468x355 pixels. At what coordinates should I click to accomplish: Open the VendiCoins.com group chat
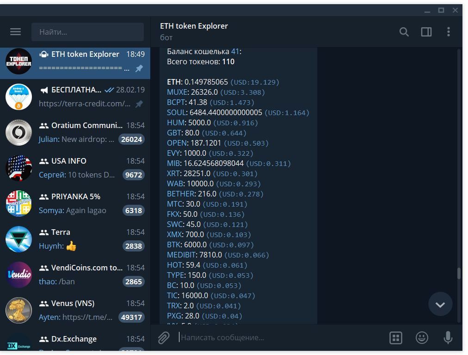(75, 275)
